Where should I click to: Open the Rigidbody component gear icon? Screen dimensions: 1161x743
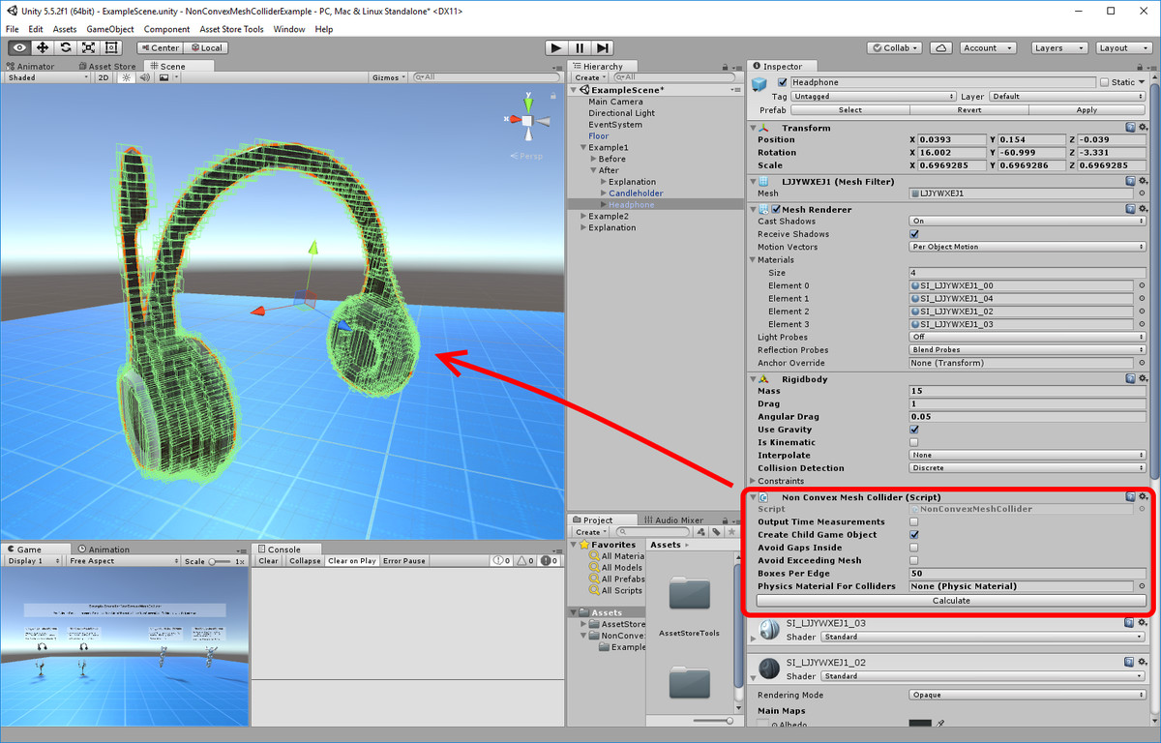click(1142, 378)
